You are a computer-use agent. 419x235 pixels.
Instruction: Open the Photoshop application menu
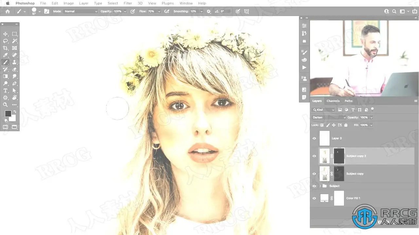click(25, 3)
